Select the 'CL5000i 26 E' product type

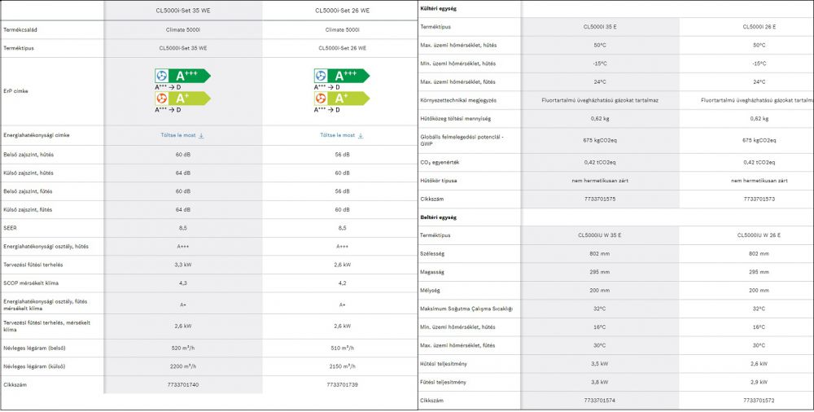(x=759, y=27)
